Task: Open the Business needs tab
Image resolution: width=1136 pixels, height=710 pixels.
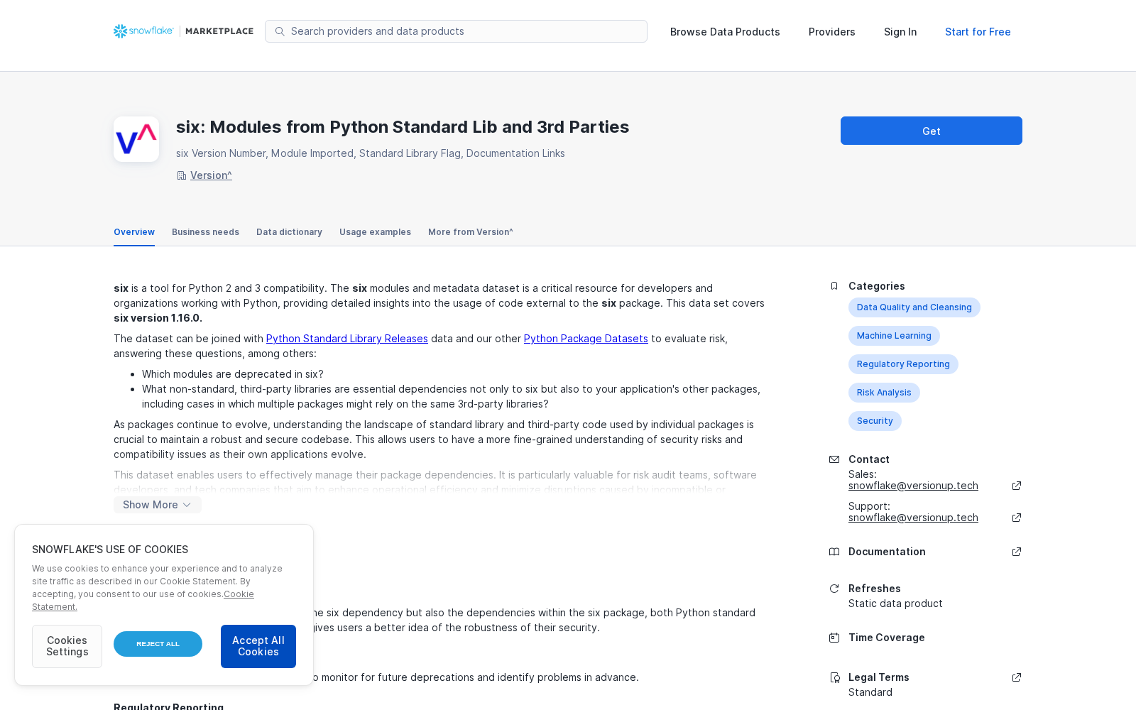Action: (x=205, y=232)
